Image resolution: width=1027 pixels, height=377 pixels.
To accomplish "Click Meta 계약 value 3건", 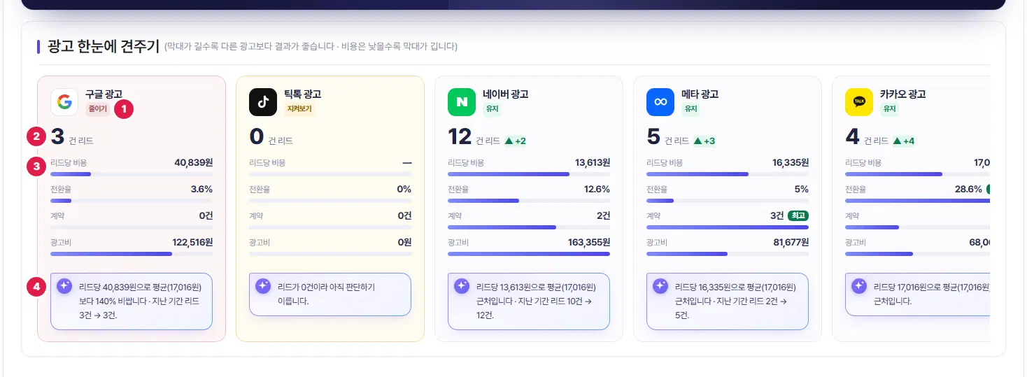I will point(777,215).
